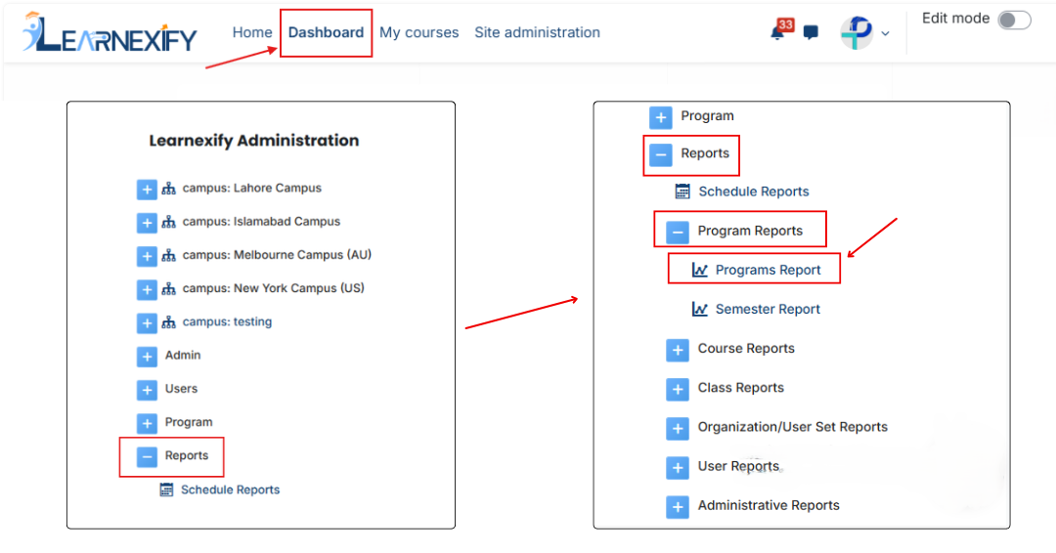The image size is (1056, 553).
Task: Expand Organization/User Set Reports node
Action: pyautogui.click(x=678, y=429)
